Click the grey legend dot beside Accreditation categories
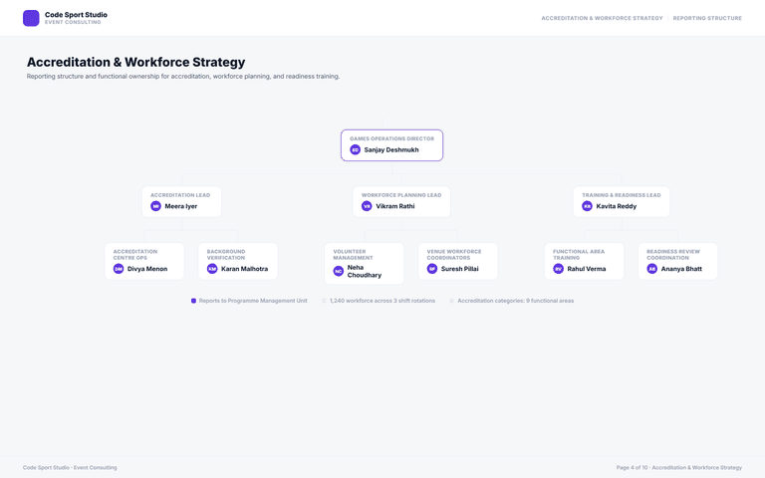This screenshot has width=765, height=478. [452, 301]
